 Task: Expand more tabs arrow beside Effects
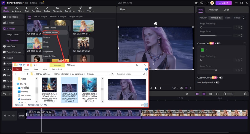[244, 18]
